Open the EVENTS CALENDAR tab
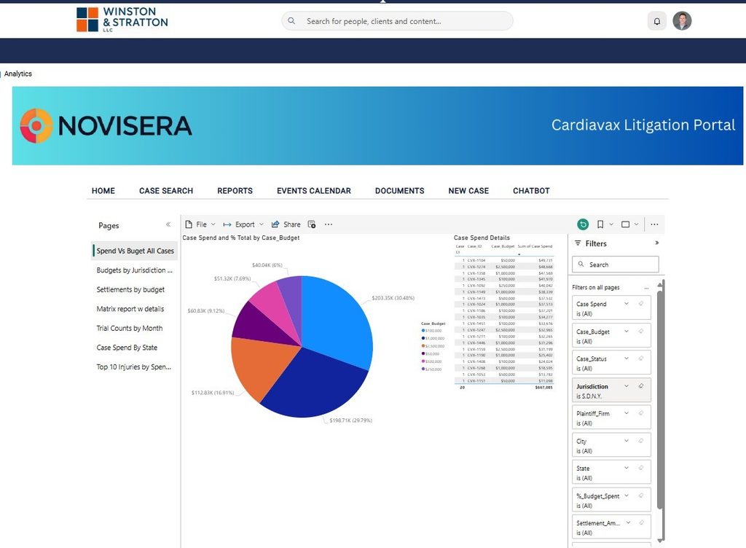Screen dimensions: 746x548 [314, 191]
